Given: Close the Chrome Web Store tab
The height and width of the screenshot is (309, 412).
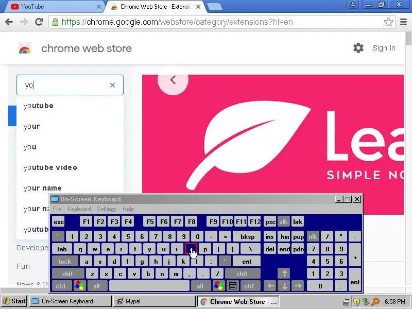Looking at the screenshot, I should click(198, 7).
